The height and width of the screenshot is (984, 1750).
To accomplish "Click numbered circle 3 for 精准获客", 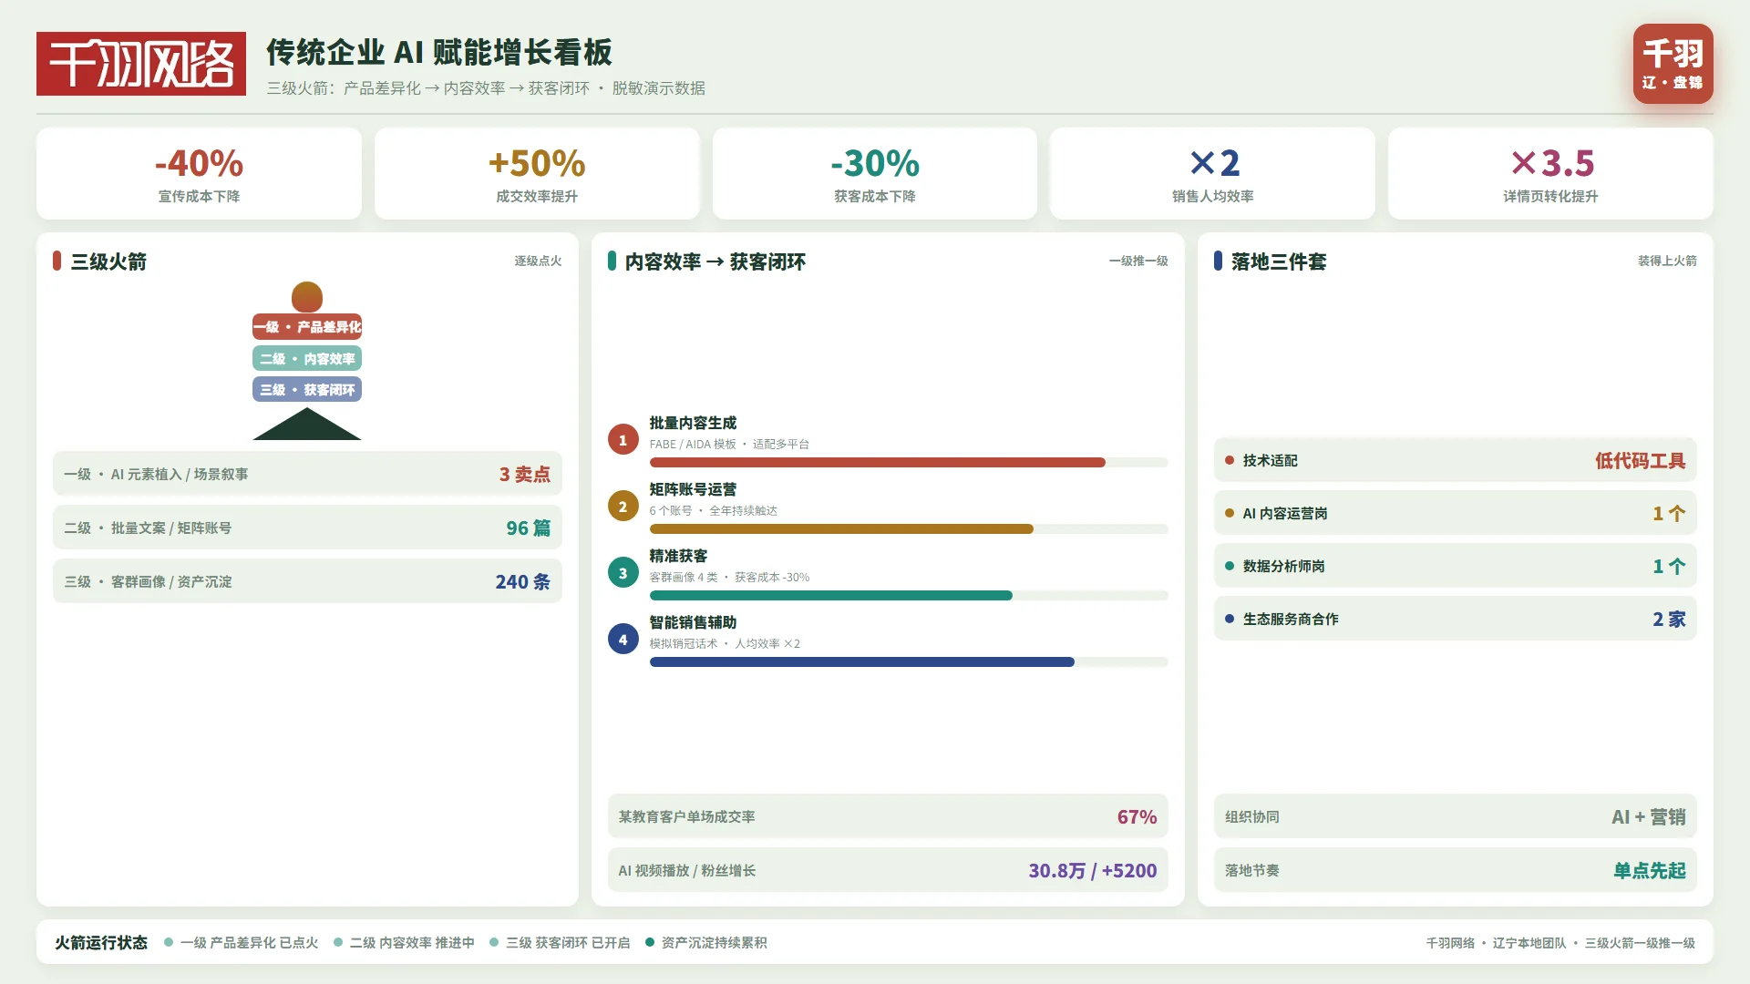I will [623, 572].
